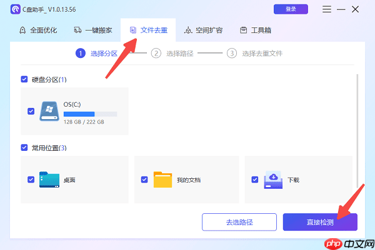The width and height of the screenshot is (375, 250).
Task: Click the toolbox icon beside 工具箱
Action: (244, 30)
